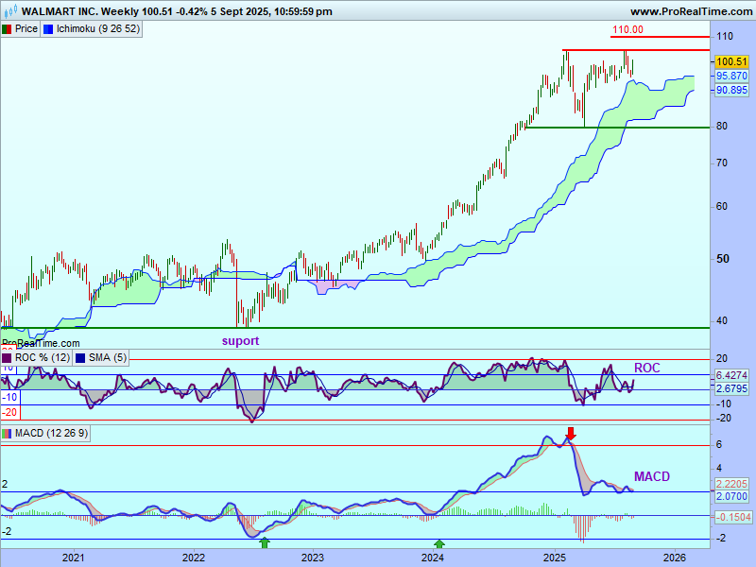Click the 110 price axis label
Viewport: 756px width, 567px height.
pos(725,37)
